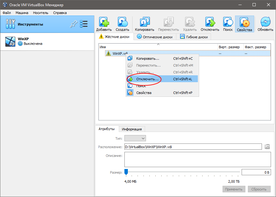Viewport: 276px width, 197px height.
Task: Open the Машина menu
Action: click(22, 13)
